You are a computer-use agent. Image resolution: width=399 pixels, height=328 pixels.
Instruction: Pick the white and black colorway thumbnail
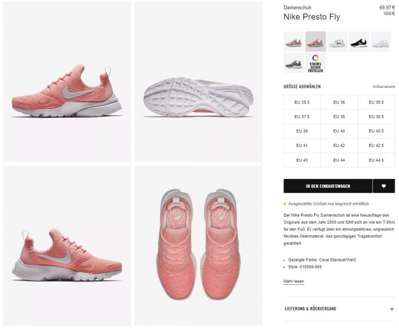click(x=337, y=42)
